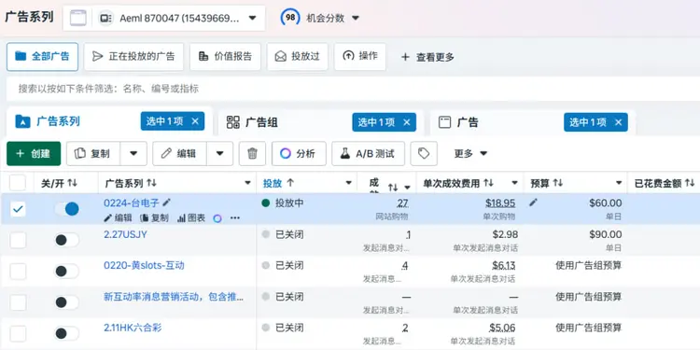Screen dimensions: 700x350
Task: Open the 价值报告 view
Action: tap(225, 57)
